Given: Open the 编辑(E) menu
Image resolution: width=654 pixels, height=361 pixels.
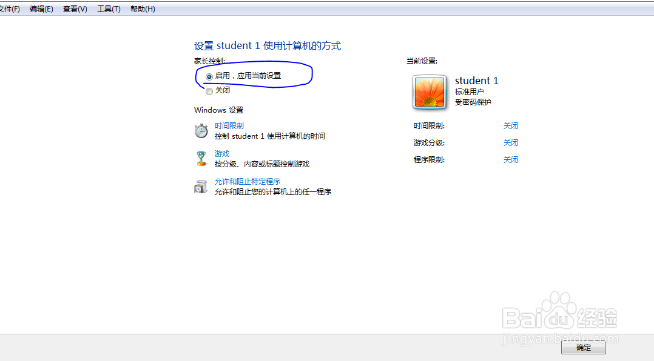Looking at the screenshot, I should pos(41,8).
